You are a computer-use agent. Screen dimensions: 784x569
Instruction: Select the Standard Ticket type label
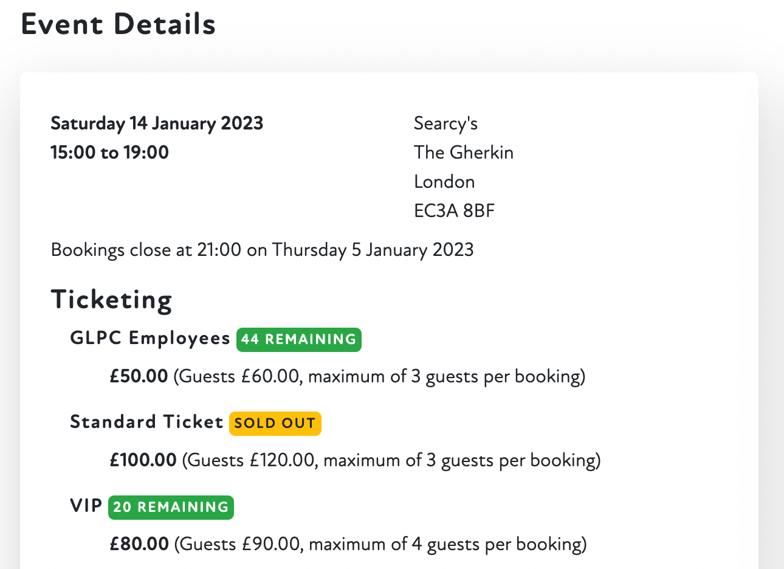point(146,422)
